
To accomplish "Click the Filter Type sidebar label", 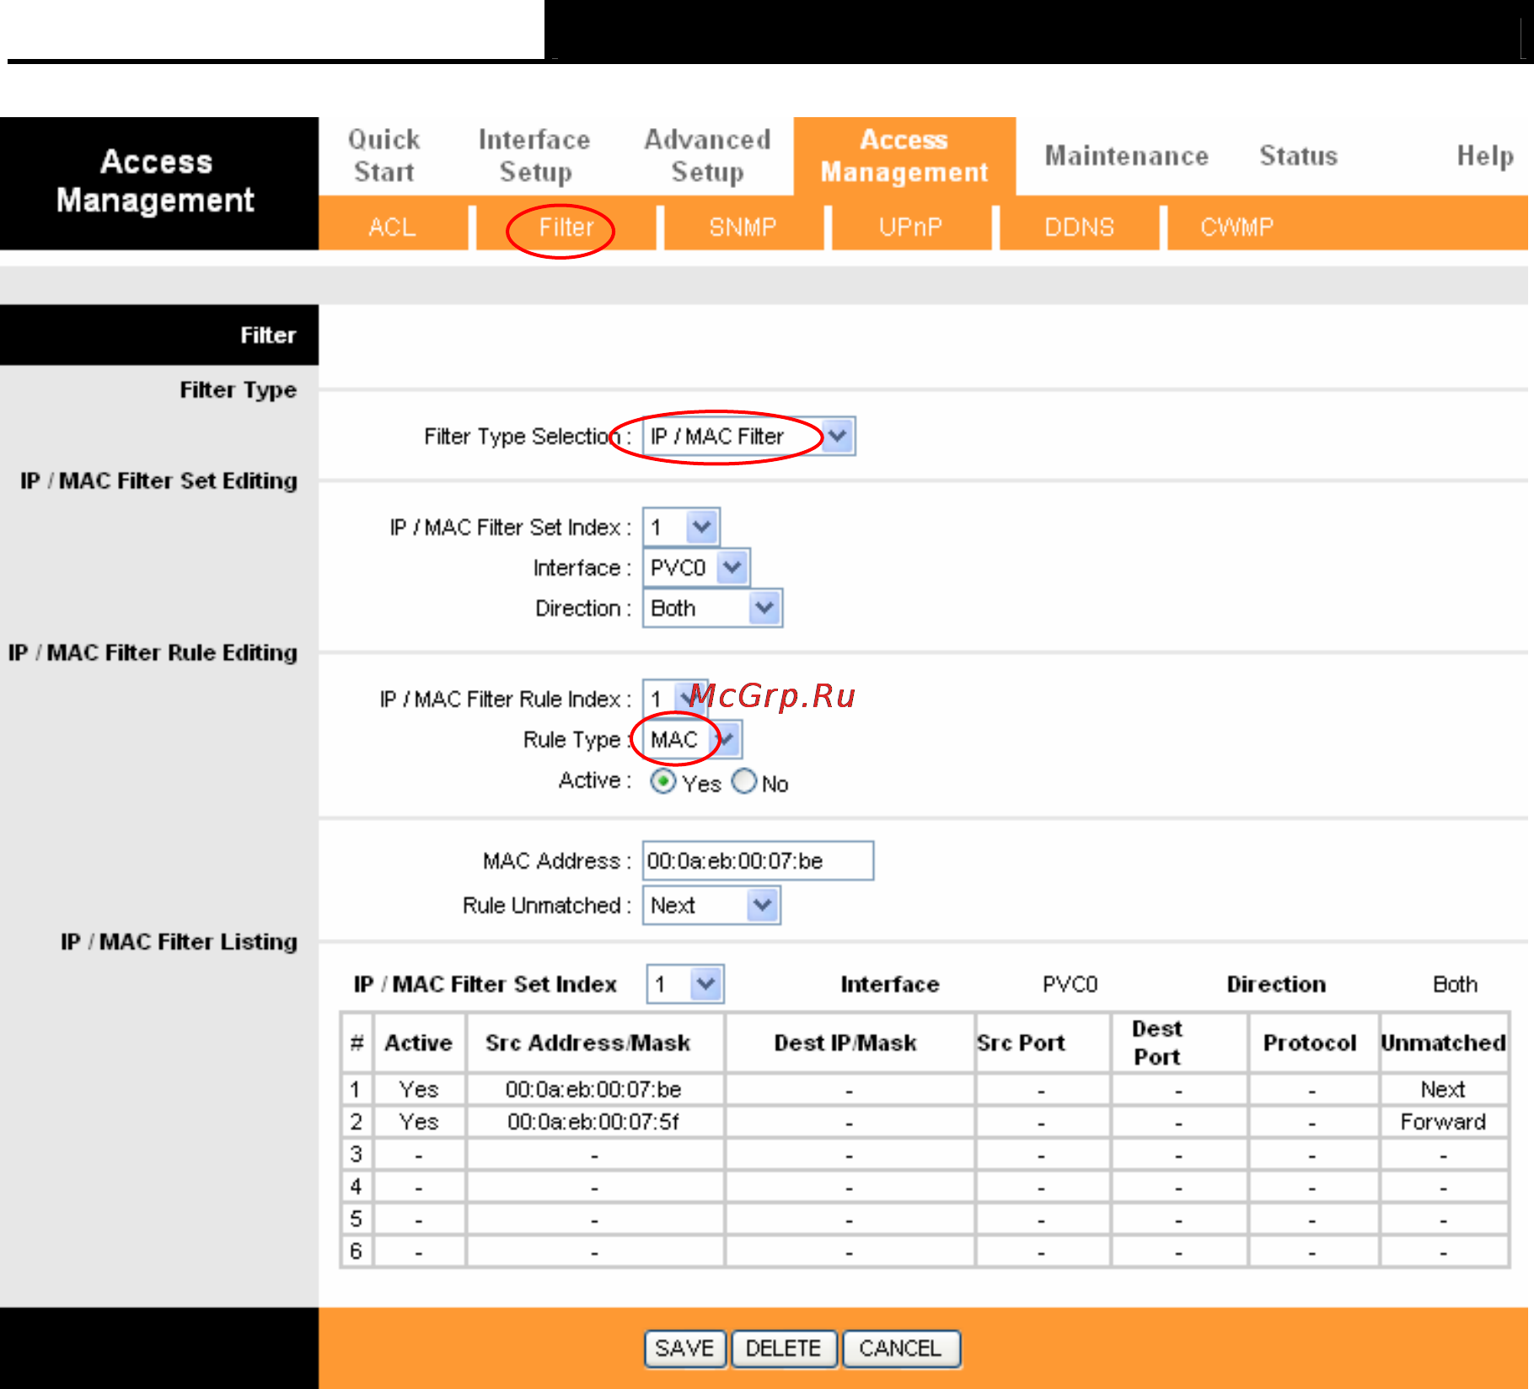I will point(238,390).
